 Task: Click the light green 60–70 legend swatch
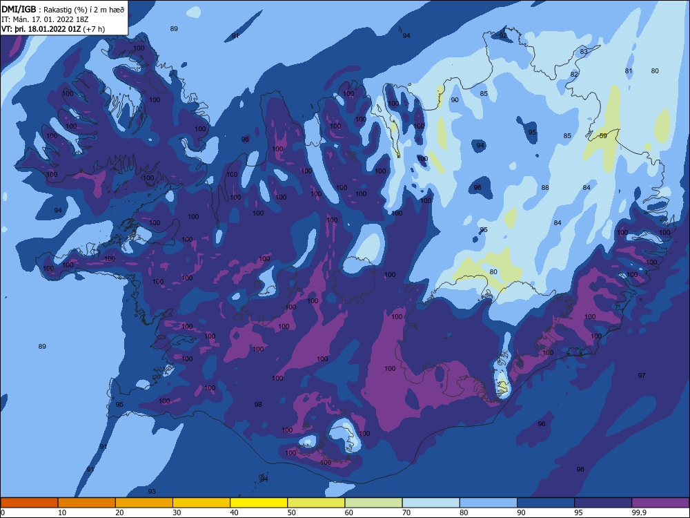373,503
